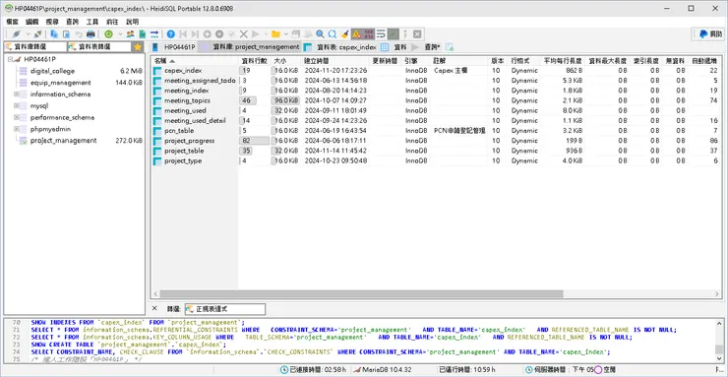Click the broom clear icon
This screenshot has width=728, height=377.
(x=344, y=33)
